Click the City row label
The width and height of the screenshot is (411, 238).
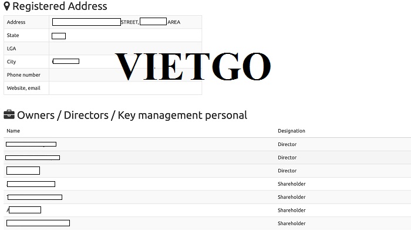coord(11,62)
